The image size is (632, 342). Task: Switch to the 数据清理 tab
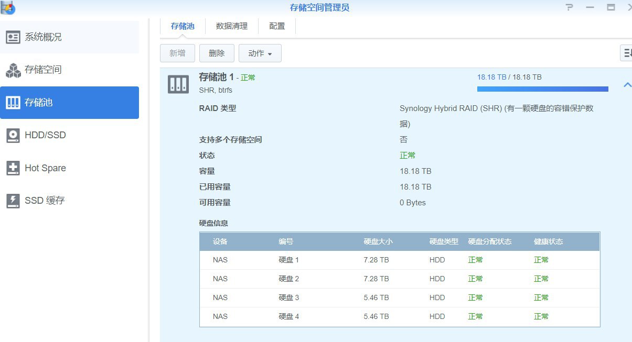(231, 26)
